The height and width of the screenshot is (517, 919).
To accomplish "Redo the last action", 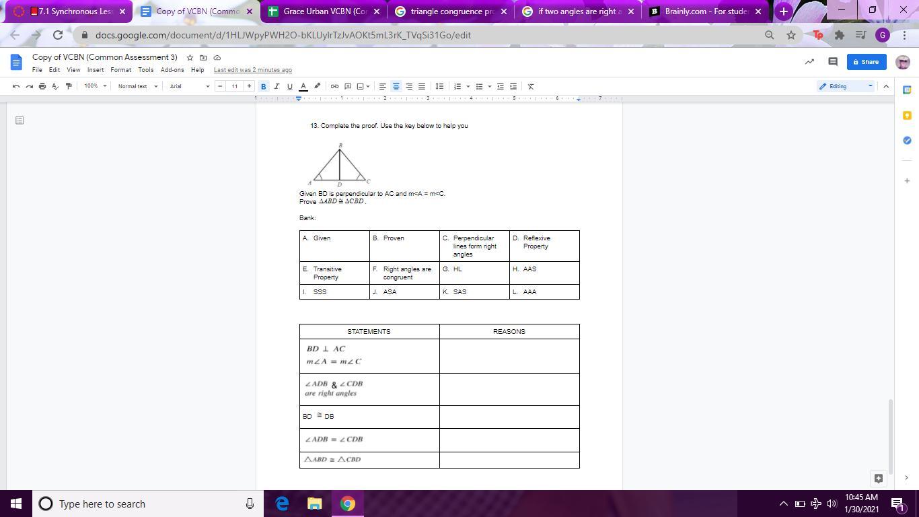I will (29, 86).
